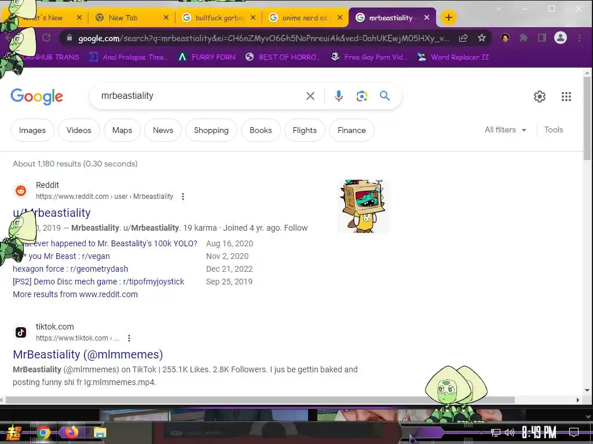The width and height of the screenshot is (593, 444).
Task: Open '[PS2] Demo Disc mech game' link
Action: click(x=98, y=282)
